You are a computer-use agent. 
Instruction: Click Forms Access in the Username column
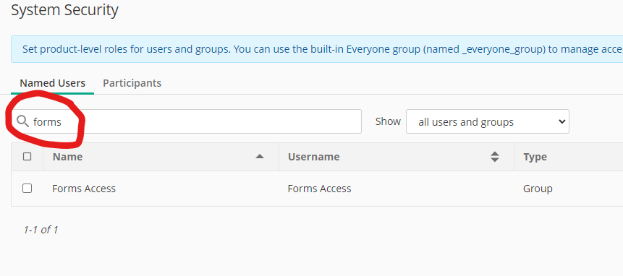pyautogui.click(x=319, y=189)
